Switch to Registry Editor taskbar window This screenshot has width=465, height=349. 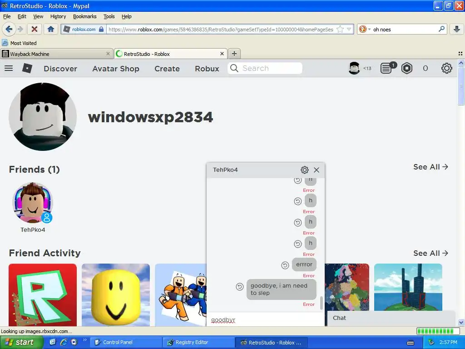pos(199,342)
